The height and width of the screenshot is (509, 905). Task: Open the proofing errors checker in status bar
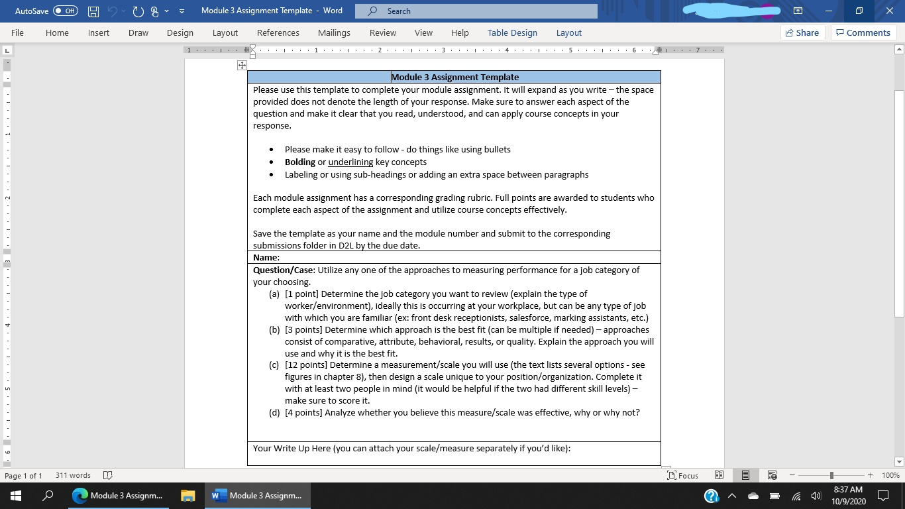tap(107, 475)
